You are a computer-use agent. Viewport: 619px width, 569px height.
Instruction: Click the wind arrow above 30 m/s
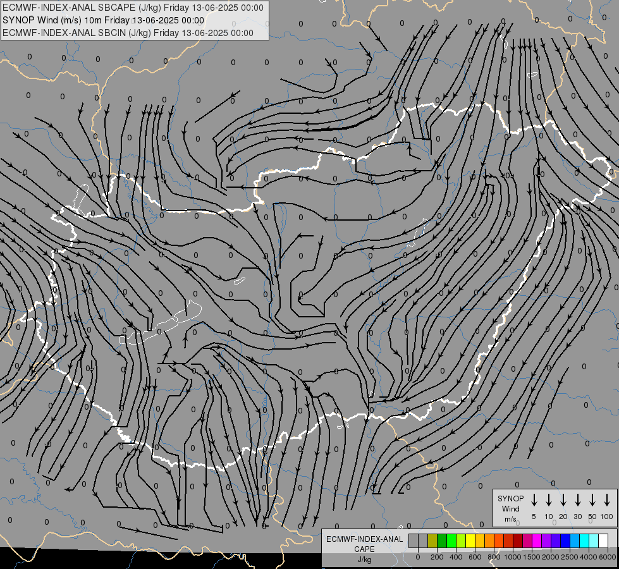(x=577, y=500)
